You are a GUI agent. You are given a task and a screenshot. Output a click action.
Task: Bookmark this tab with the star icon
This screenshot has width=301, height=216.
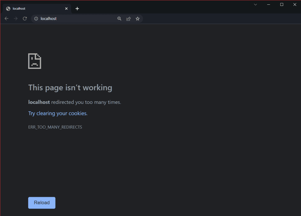[x=138, y=19]
